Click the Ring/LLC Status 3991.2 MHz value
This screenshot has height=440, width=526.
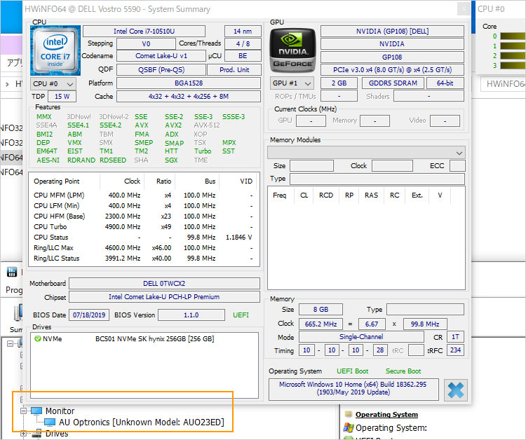(x=123, y=259)
